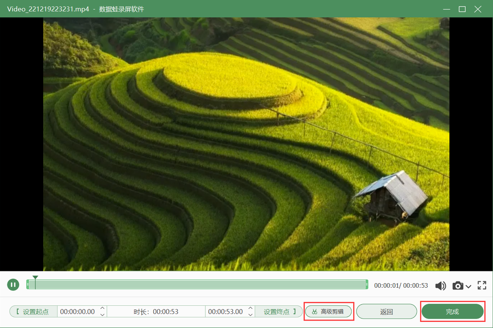The width and height of the screenshot is (493, 328).
Task: Click the video preview image
Action: coord(246,144)
